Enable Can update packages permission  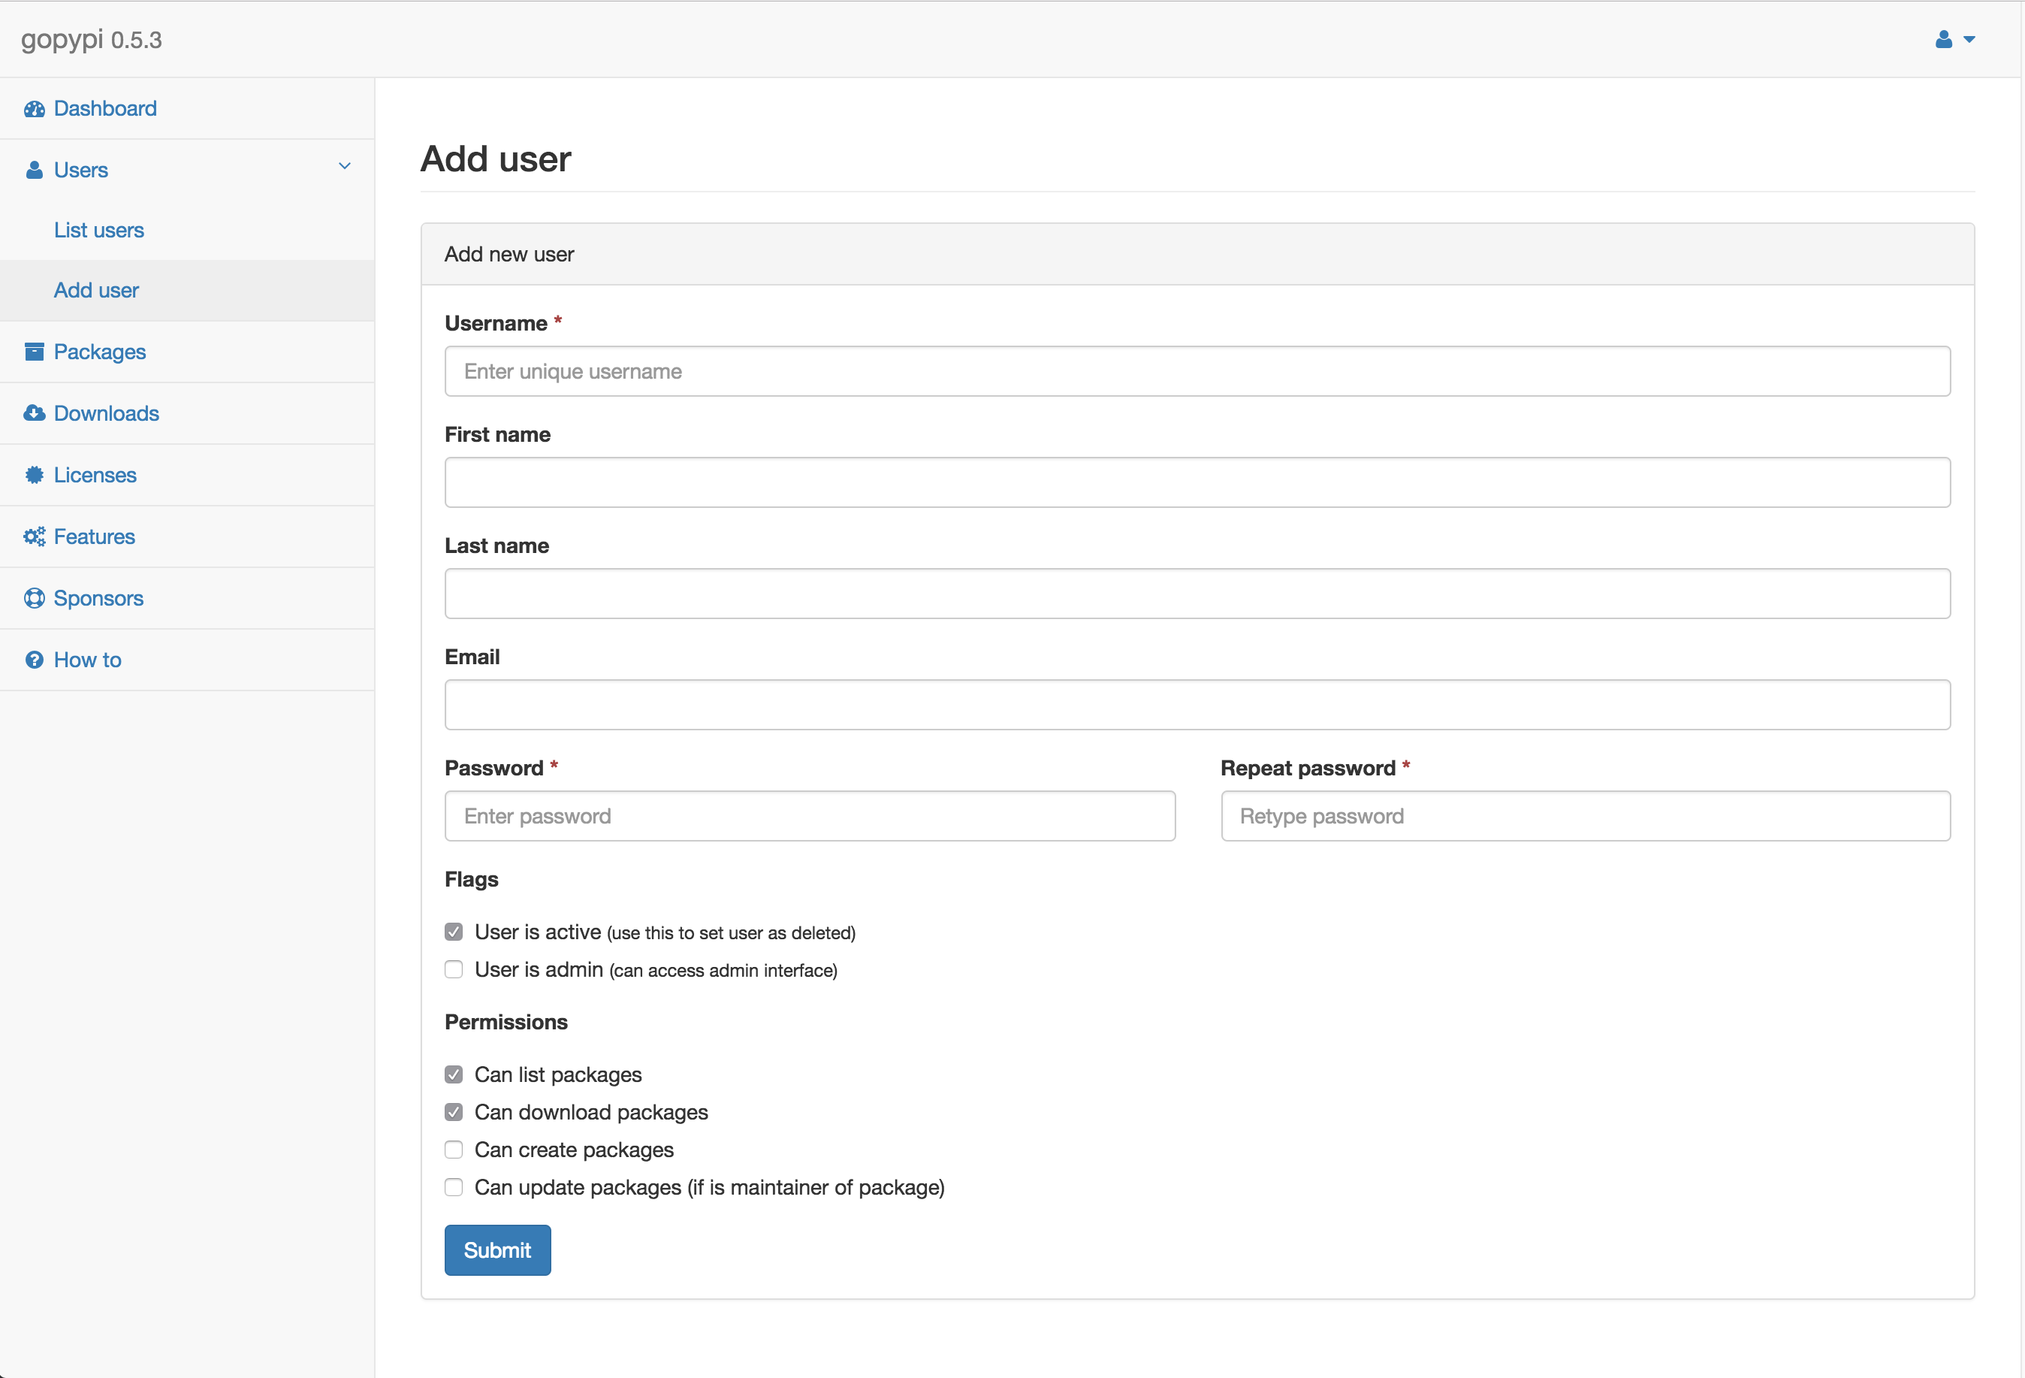point(453,1187)
